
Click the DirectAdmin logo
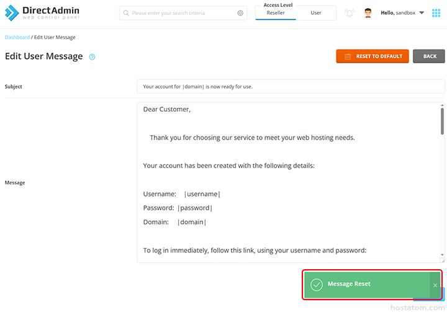pos(42,13)
